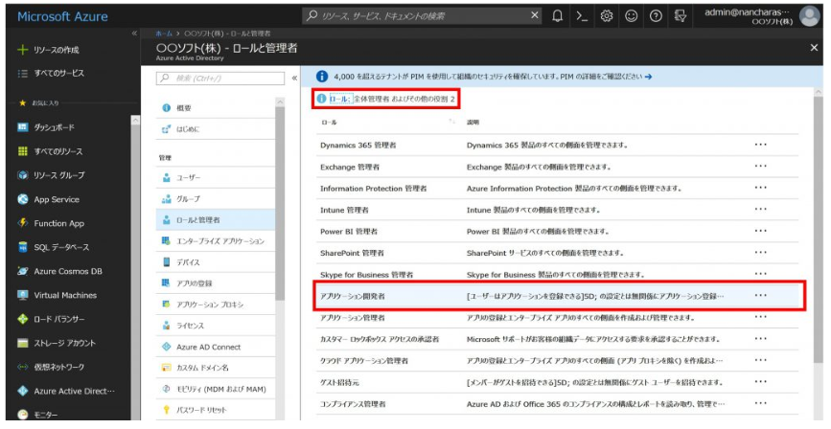The height and width of the screenshot is (429, 831).
Task: Open the help question mark icon
Action: (x=656, y=16)
